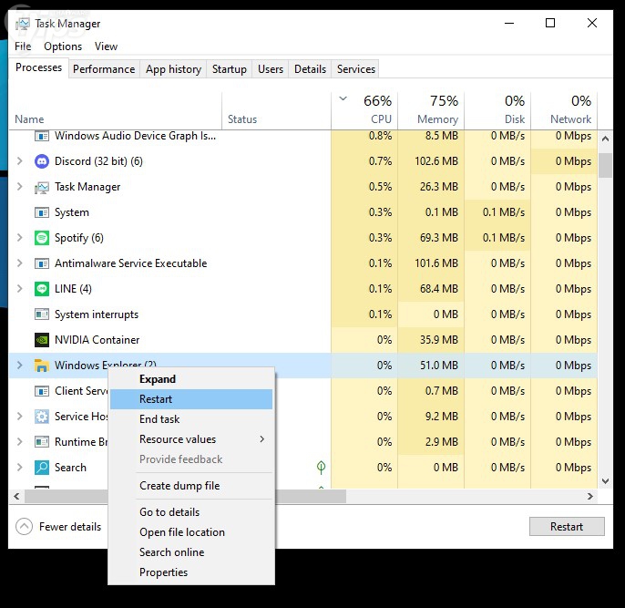The image size is (625, 608).
Task: Sort by the Network column header
Action: click(x=564, y=110)
